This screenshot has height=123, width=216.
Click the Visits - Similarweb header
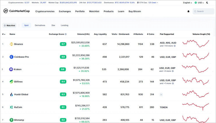click(120, 34)
